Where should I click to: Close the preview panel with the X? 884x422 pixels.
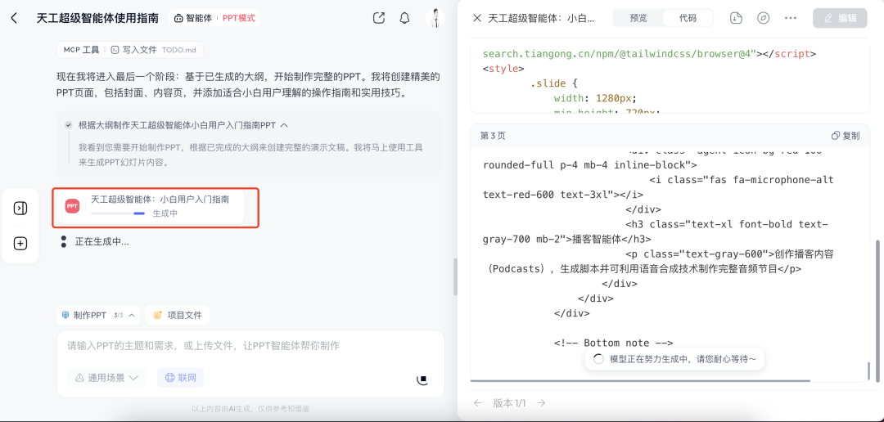(477, 18)
